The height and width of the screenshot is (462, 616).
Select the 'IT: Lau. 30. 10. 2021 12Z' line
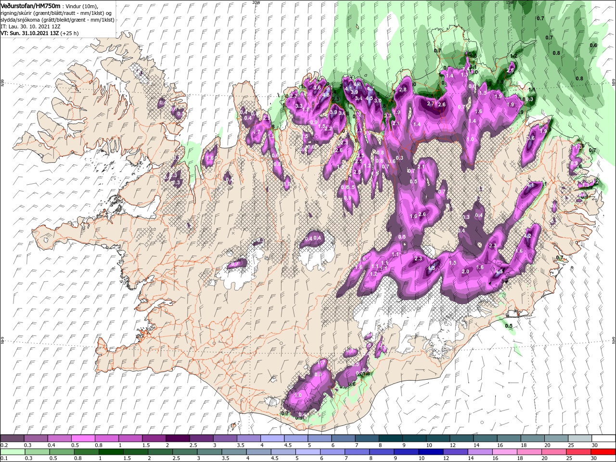pyautogui.click(x=30, y=26)
